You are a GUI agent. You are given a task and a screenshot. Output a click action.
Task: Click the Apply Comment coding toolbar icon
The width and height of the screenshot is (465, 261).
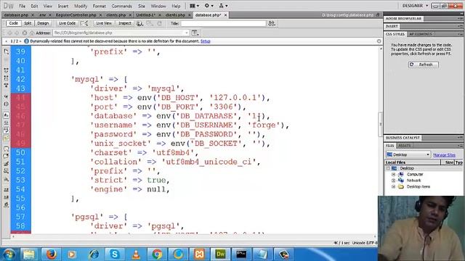click(7, 148)
